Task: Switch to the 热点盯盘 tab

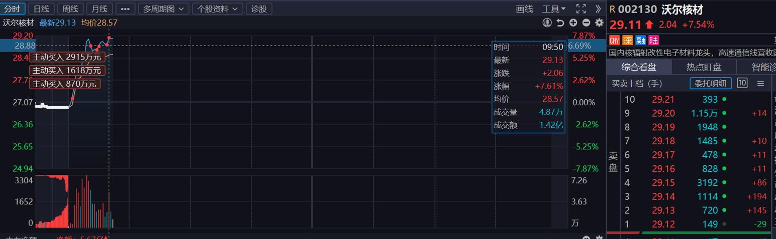Action: 704,67
